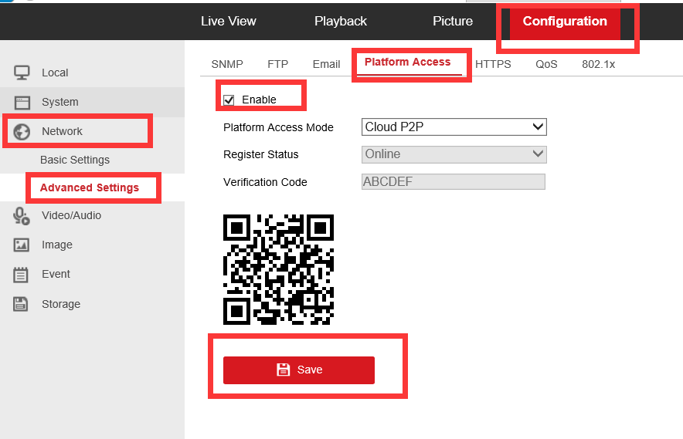Toggle the Enable checkbox

229,100
